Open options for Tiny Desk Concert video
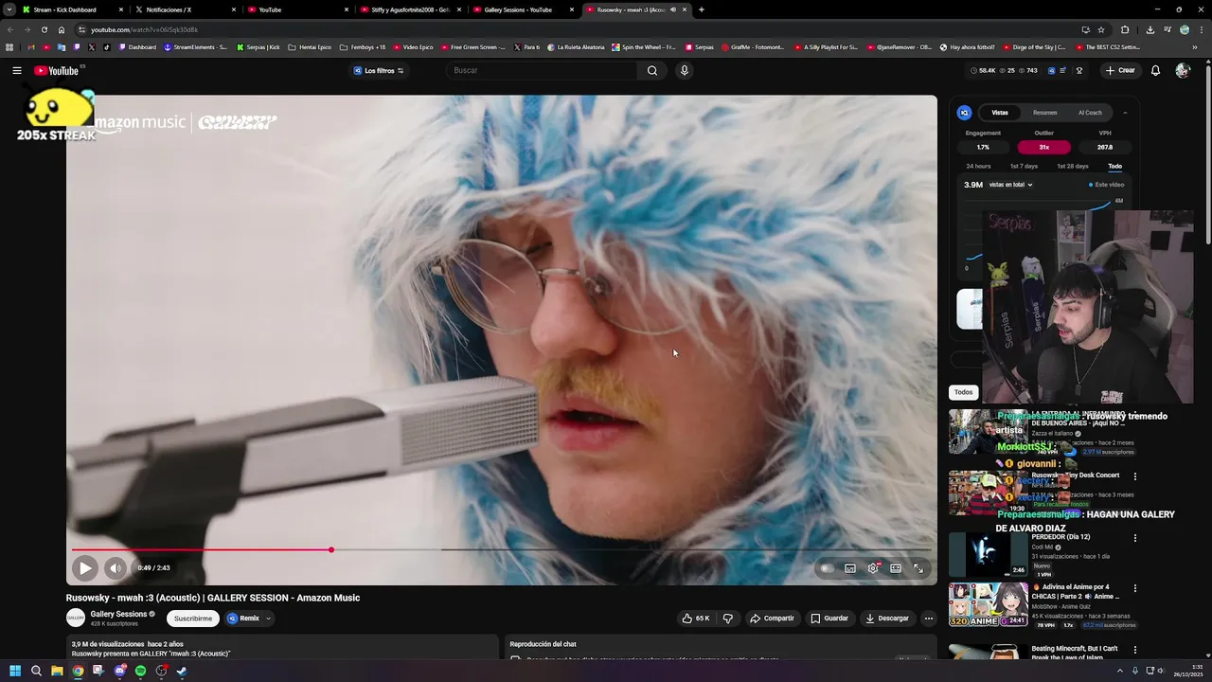 tap(1135, 476)
